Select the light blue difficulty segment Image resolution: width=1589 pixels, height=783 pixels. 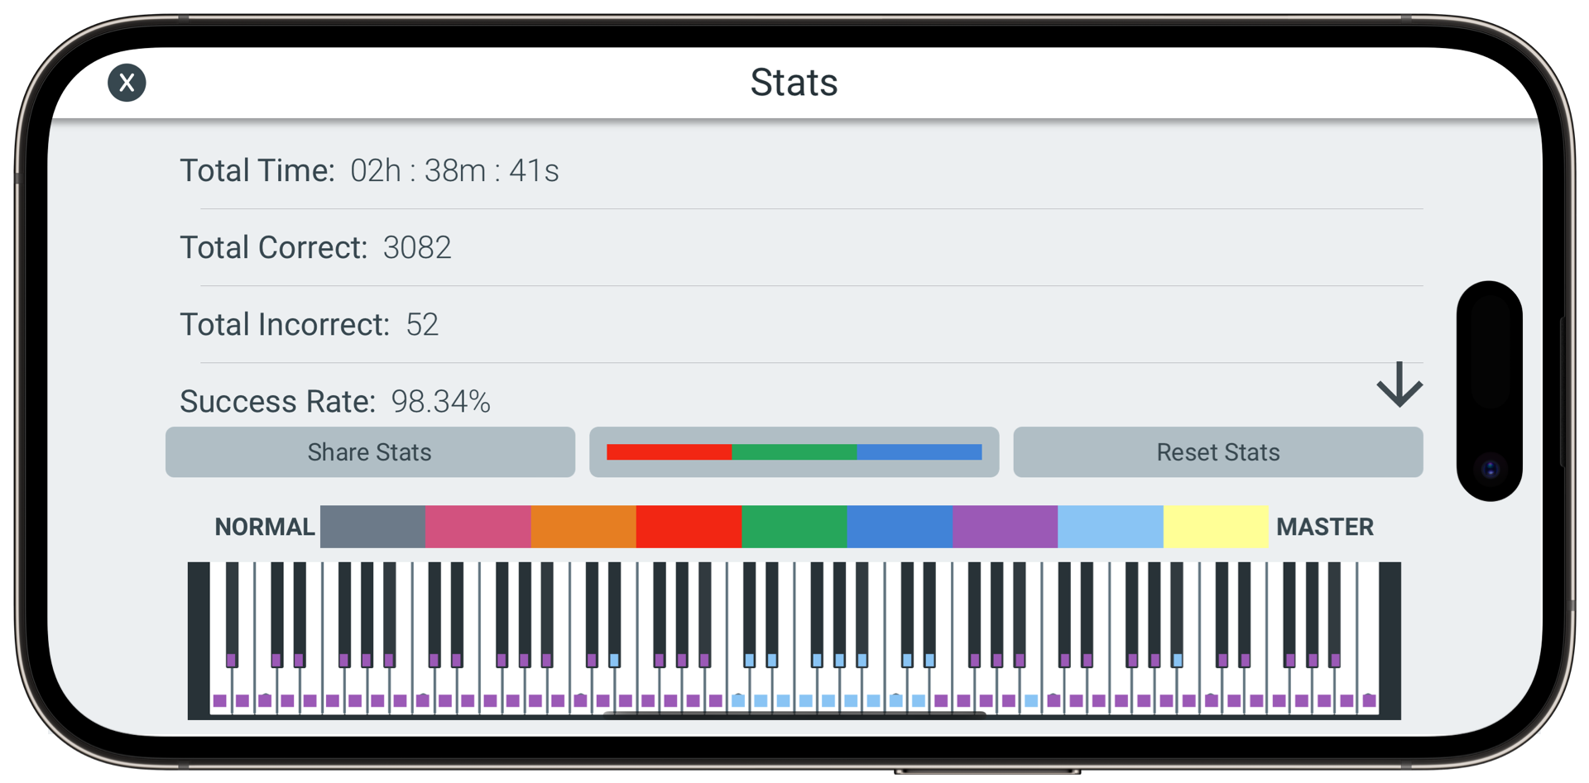pyautogui.click(x=1111, y=527)
